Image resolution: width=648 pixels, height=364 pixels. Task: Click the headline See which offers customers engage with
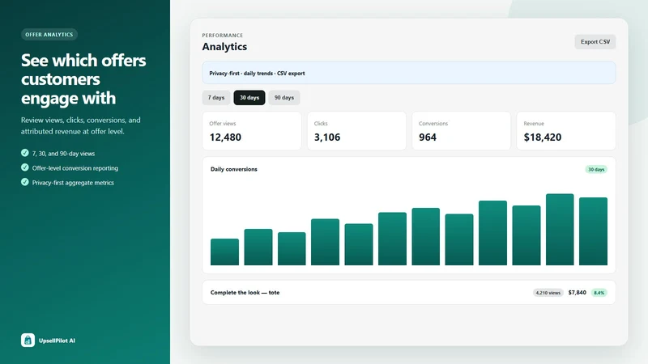click(83, 78)
